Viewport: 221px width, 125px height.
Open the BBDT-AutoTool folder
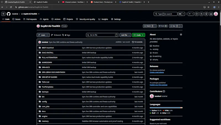(48, 48)
